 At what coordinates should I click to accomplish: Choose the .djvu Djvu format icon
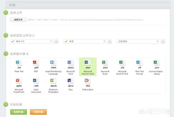point(70,81)
